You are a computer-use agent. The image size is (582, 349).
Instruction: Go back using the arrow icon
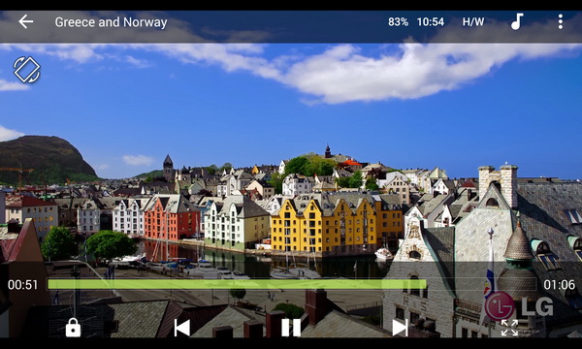point(26,22)
